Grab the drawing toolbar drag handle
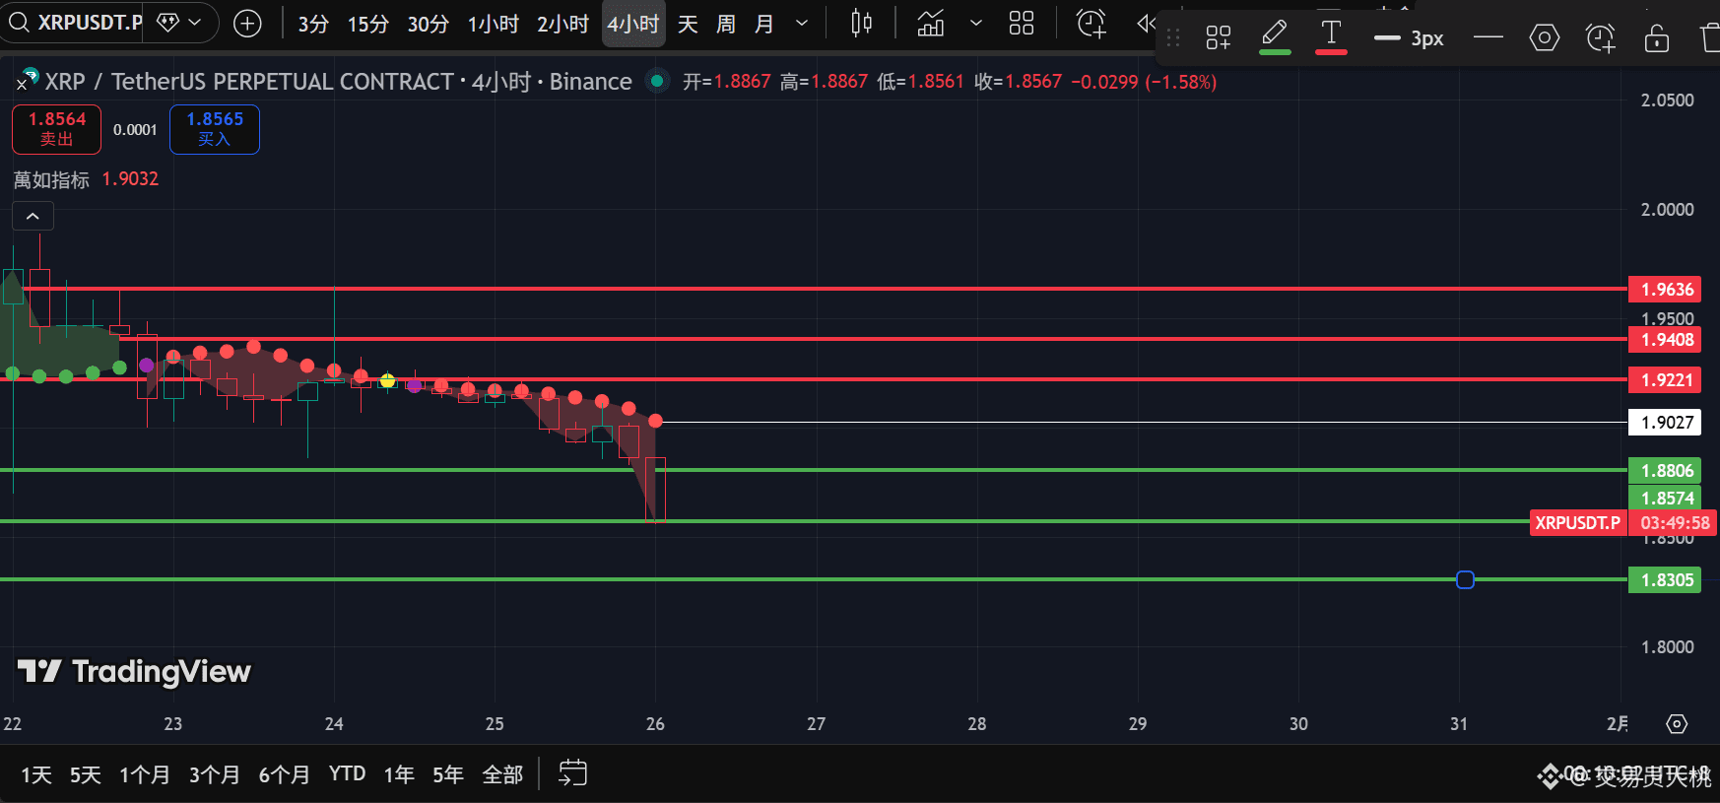1720x803 pixels. [x=1172, y=38]
